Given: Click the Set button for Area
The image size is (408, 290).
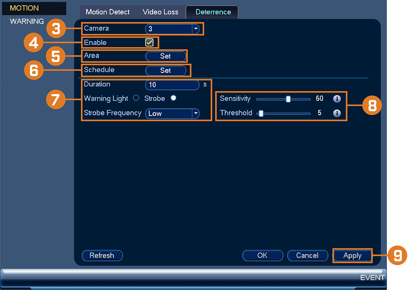Looking at the screenshot, I should (166, 56).
